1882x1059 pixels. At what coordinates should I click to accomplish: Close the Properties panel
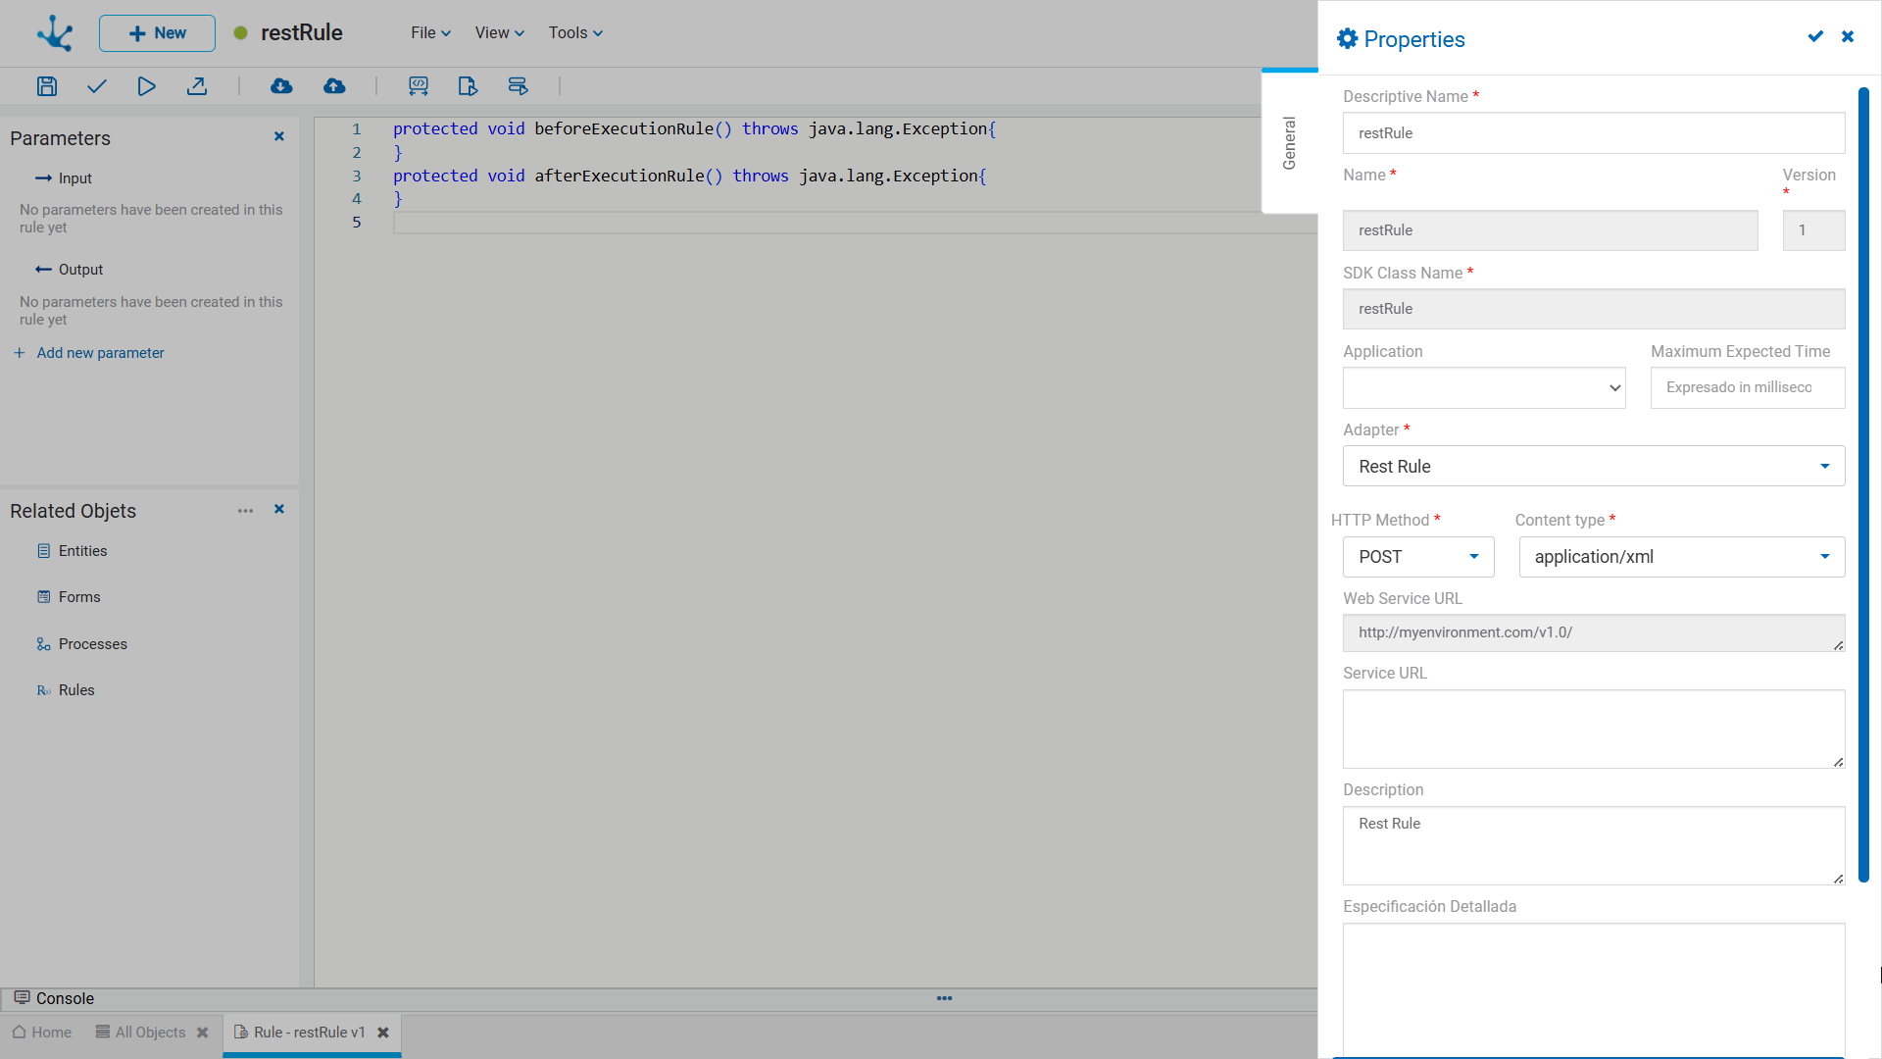(1848, 36)
